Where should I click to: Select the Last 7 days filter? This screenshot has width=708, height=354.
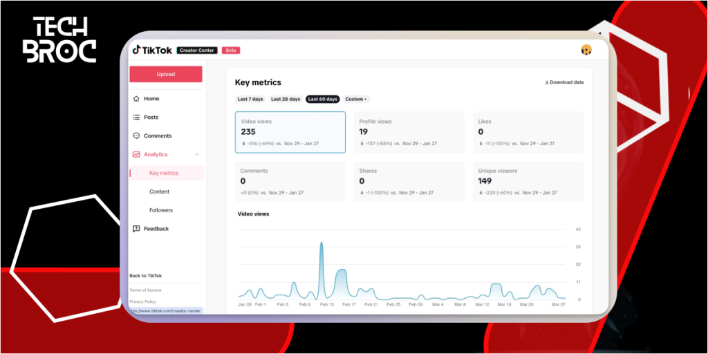pyautogui.click(x=250, y=99)
